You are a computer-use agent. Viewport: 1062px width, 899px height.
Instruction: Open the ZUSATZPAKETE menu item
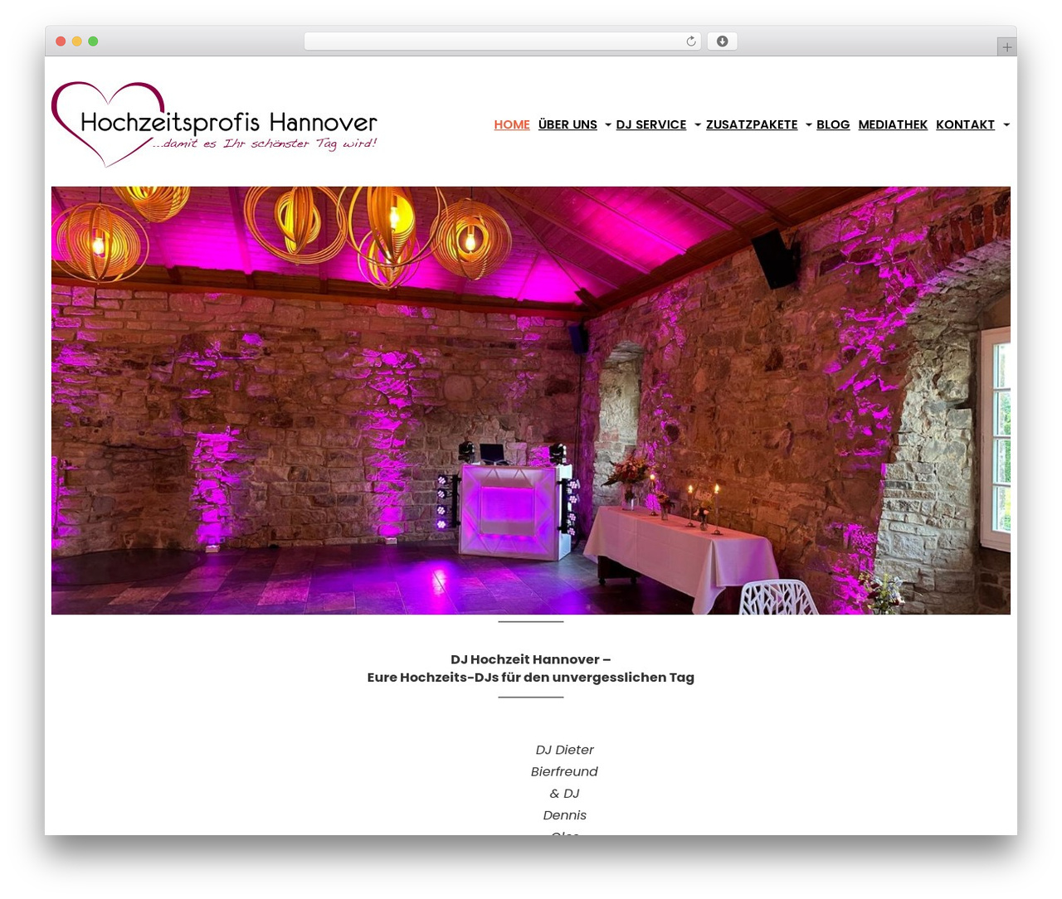[x=752, y=124]
